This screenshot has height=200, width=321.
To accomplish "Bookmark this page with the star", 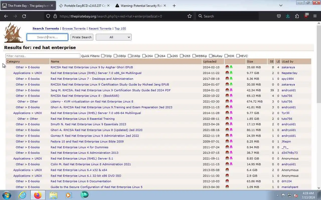I will point(190,16).
